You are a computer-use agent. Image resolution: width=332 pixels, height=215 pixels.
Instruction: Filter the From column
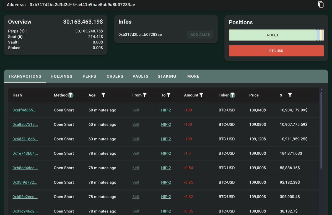145,95
